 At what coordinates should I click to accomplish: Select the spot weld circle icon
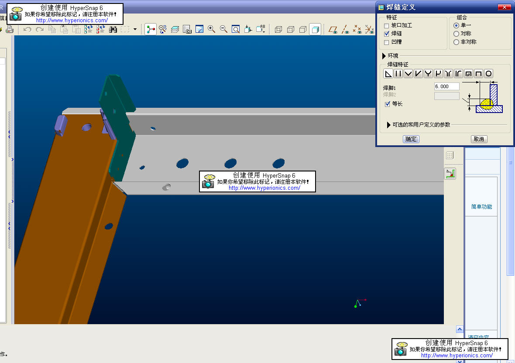pyautogui.click(x=488, y=74)
